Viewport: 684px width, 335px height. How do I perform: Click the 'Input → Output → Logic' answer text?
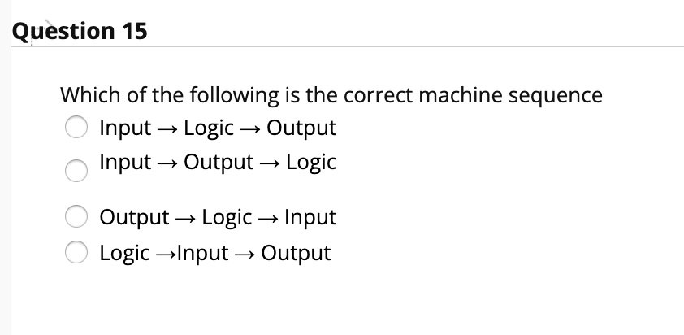tap(218, 162)
